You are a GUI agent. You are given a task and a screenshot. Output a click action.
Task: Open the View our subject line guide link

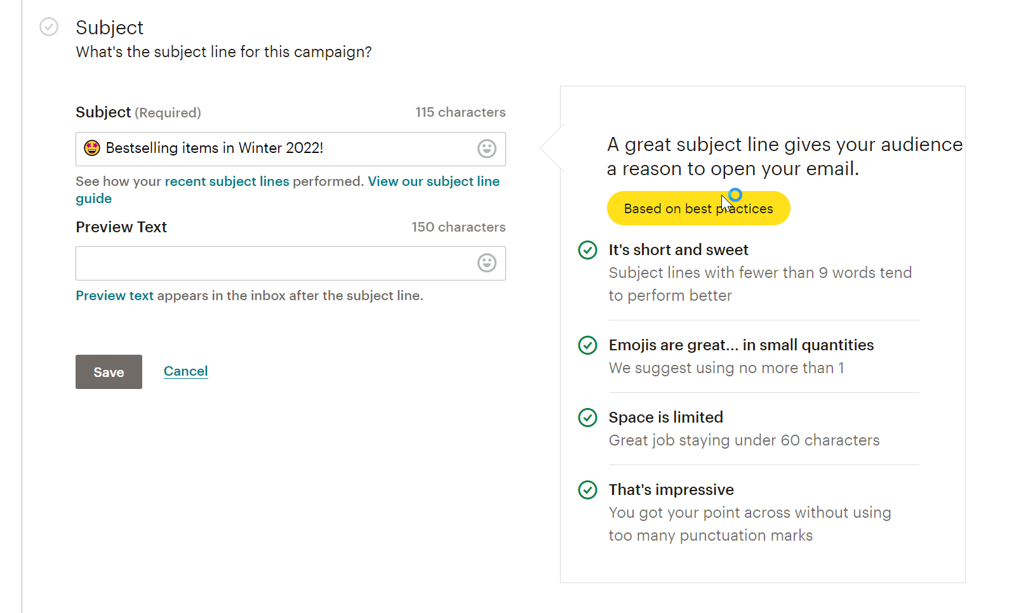(433, 181)
